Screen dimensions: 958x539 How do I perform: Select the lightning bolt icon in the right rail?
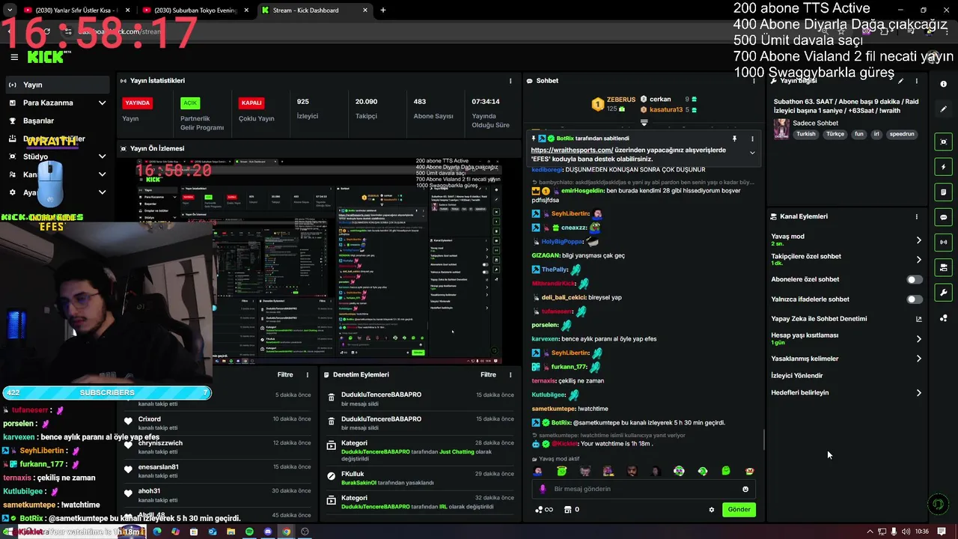pyautogui.click(x=943, y=167)
